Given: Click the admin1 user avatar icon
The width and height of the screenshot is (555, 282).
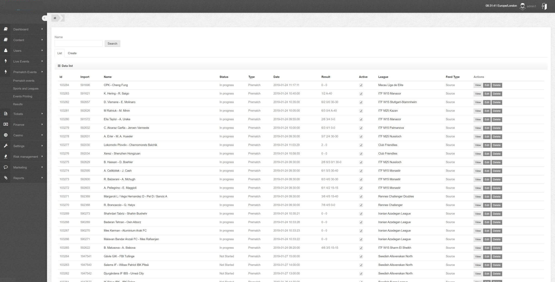Looking at the screenshot, I should [522, 6].
